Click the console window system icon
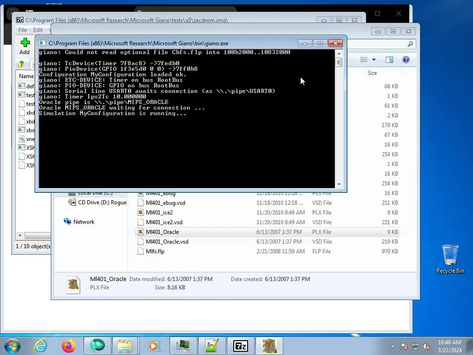 tap(42, 43)
